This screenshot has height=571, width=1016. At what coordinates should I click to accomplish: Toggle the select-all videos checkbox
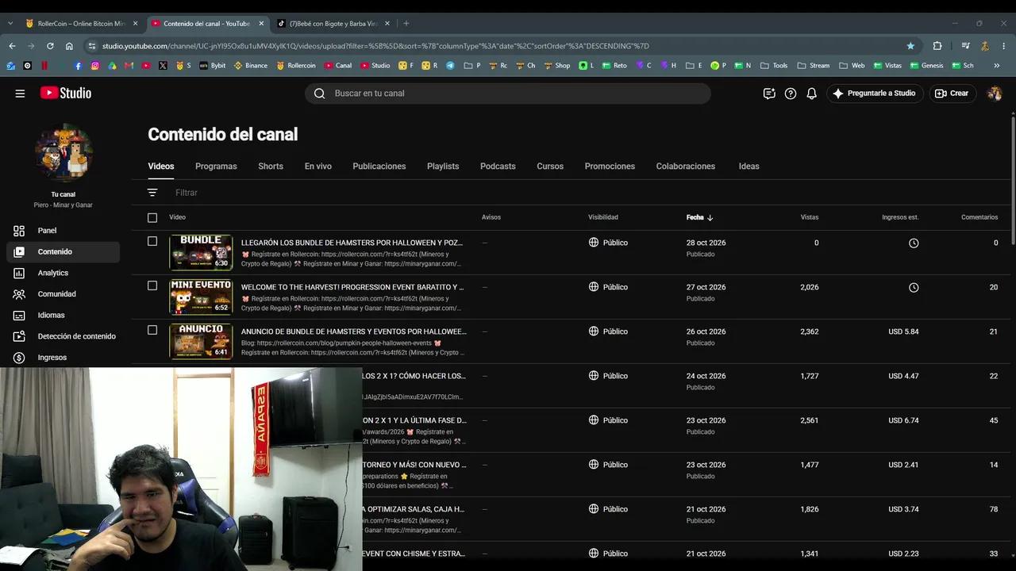(x=152, y=217)
